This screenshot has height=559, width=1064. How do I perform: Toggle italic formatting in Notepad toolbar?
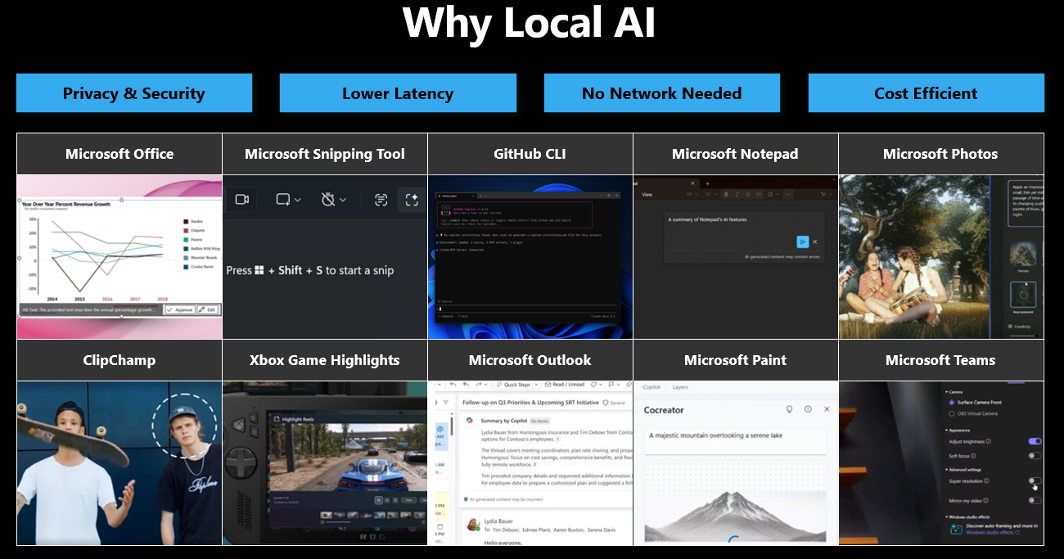coord(737,195)
